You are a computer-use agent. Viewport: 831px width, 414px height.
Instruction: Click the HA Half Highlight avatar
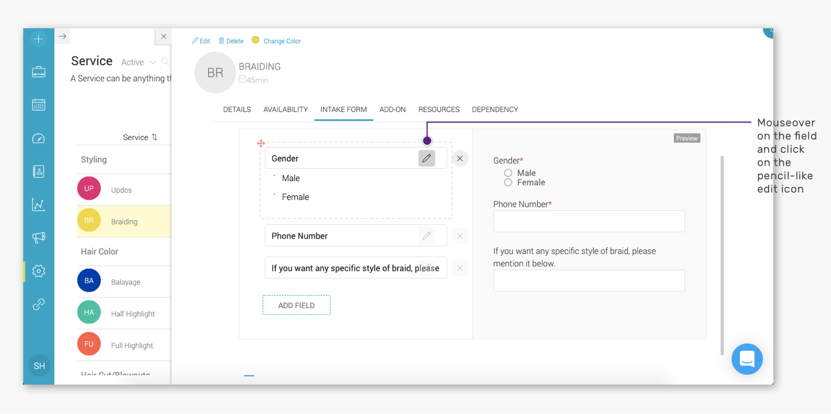tap(89, 313)
